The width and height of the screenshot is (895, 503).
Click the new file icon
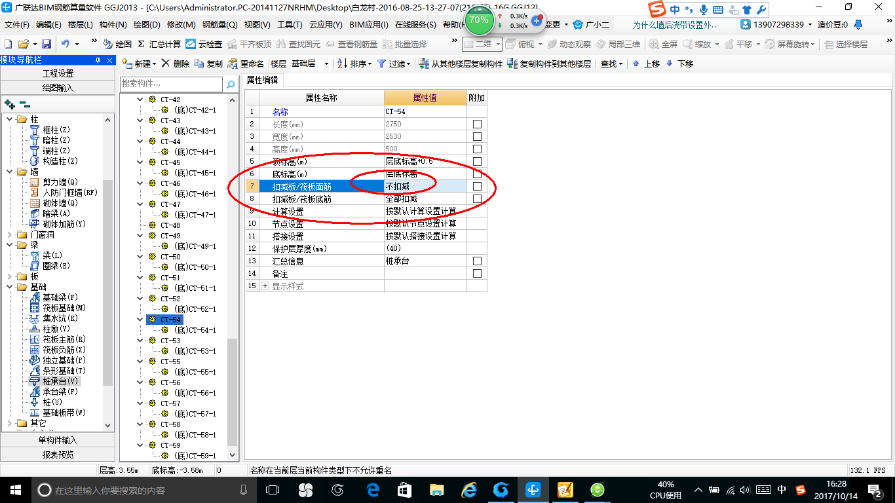pyautogui.click(x=8, y=44)
